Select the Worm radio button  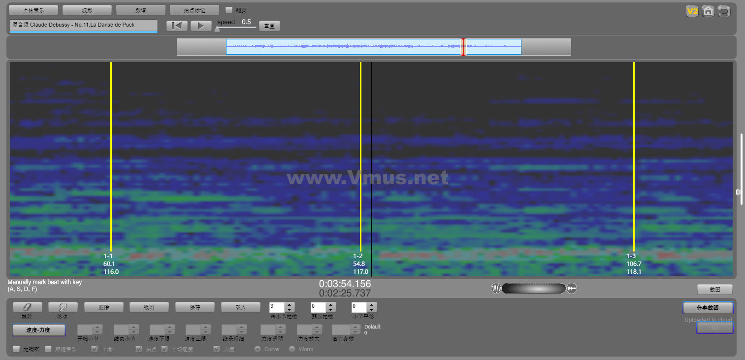292,349
